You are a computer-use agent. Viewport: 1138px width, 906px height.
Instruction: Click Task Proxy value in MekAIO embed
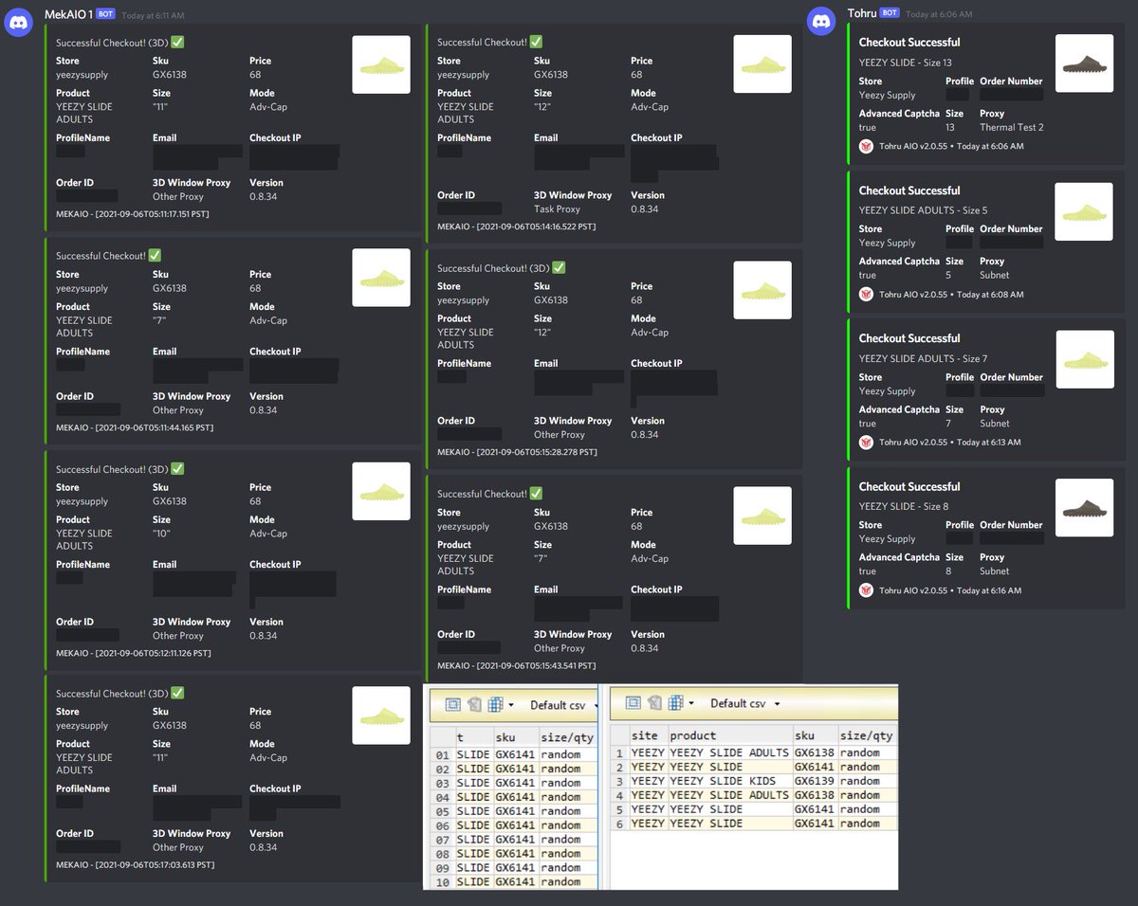(x=557, y=209)
